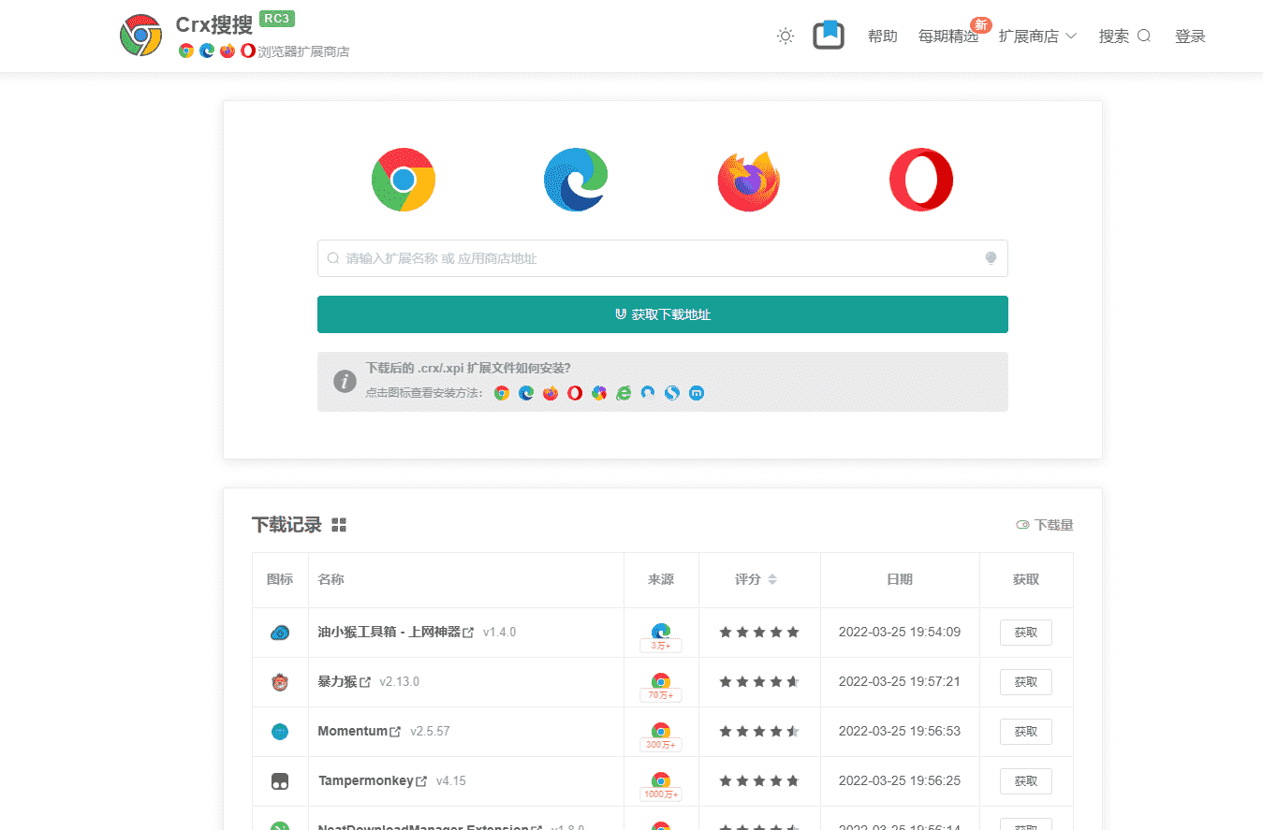Click the 暴力猴 row icon
Screen dimensions: 1263x830
280,682
